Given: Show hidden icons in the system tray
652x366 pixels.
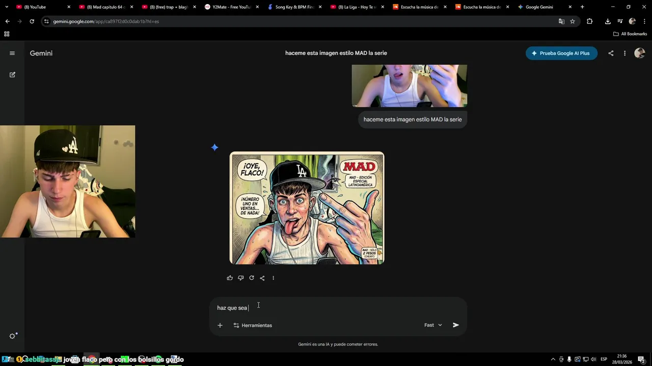Looking at the screenshot, I should 554,359.
